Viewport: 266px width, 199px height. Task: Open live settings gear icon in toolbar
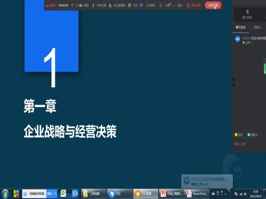pos(161,5)
